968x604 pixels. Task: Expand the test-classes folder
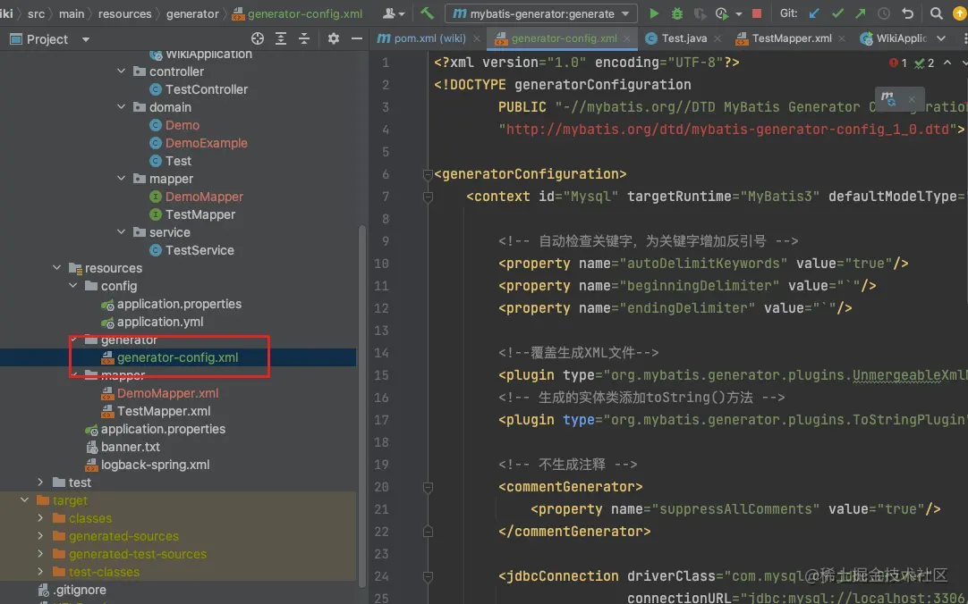click(x=41, y=572)
